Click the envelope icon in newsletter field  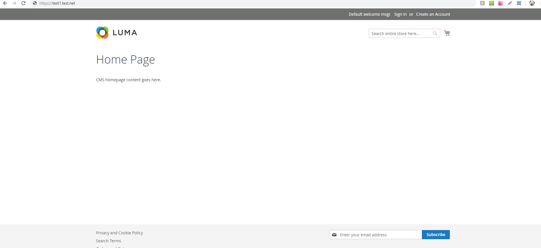pos(334,235)
